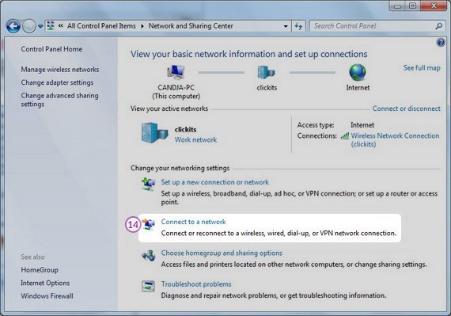This screenshot has width=451, height=316.
Task: Close the Network and Sharing Center window
Action: pos(434,6)
